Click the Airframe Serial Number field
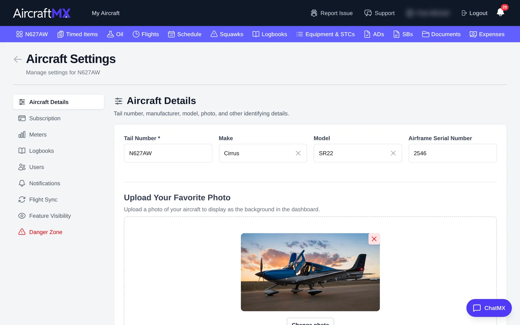 click(x=452, y=153)
